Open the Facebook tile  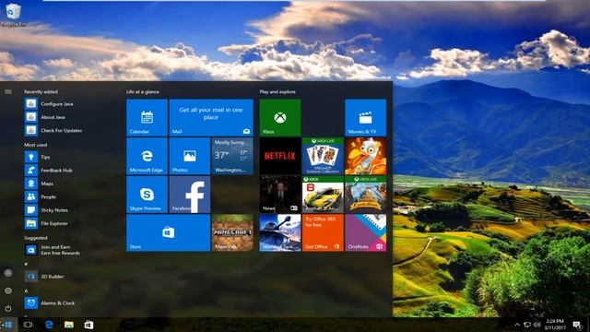(x=190, y=195)
